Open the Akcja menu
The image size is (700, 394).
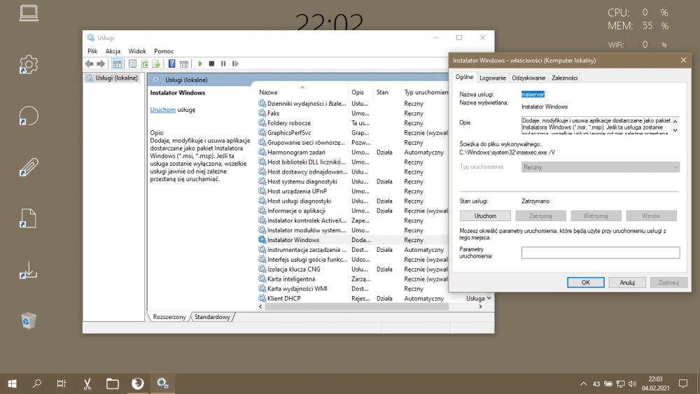(x=113, y=51)
